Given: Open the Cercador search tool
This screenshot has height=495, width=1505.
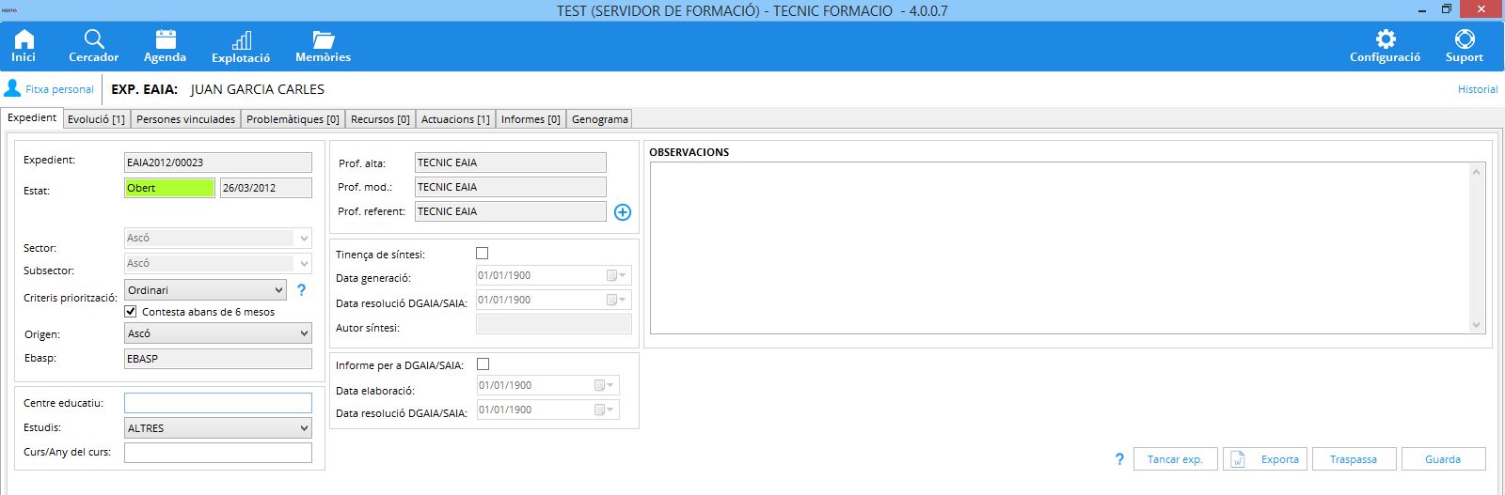Looking at the screenshot, I should [93, 45].
